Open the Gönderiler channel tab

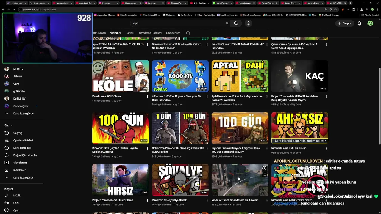pos(173,33)
